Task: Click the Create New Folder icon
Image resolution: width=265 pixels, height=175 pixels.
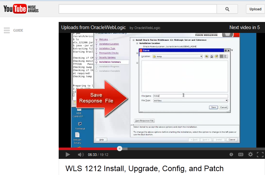Action: tap(216, 57)
